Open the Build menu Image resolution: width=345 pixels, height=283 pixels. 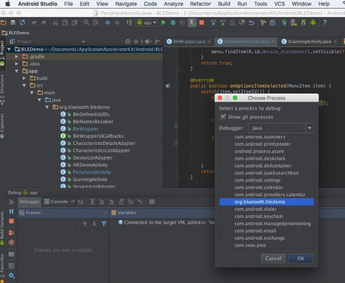[x=224, y=4]
